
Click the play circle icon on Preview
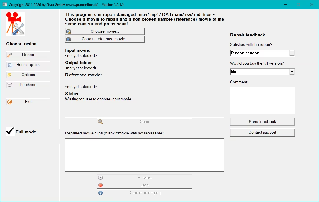pos(100,178)
